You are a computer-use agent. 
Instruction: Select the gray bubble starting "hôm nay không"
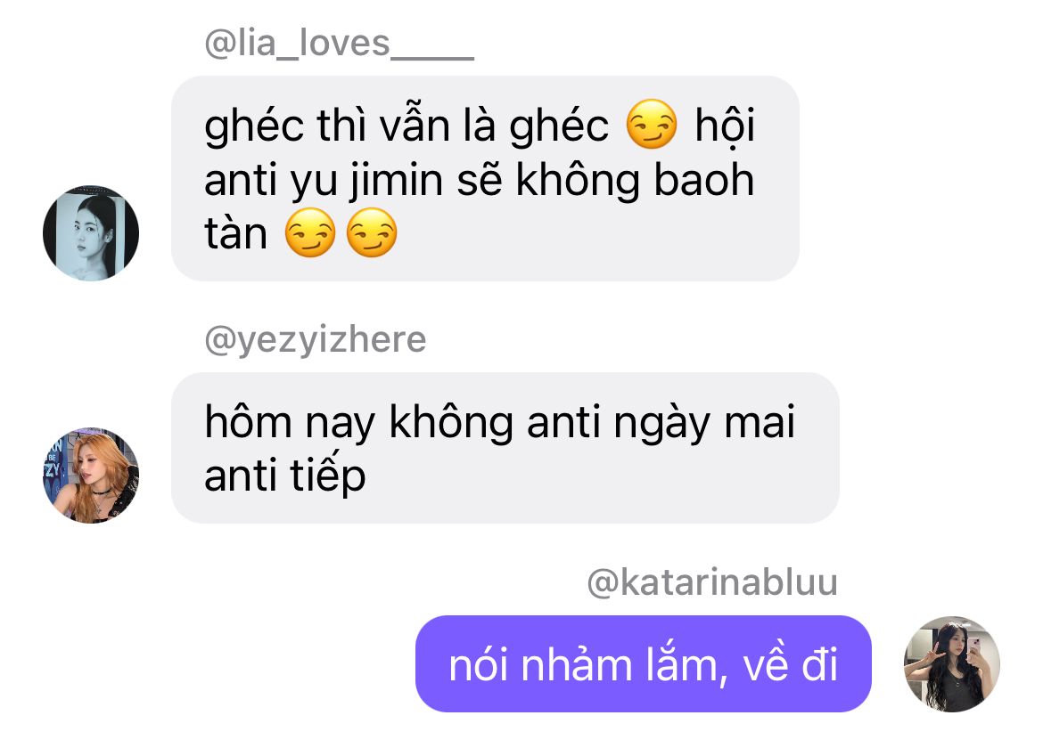click(x=505, y=448)
